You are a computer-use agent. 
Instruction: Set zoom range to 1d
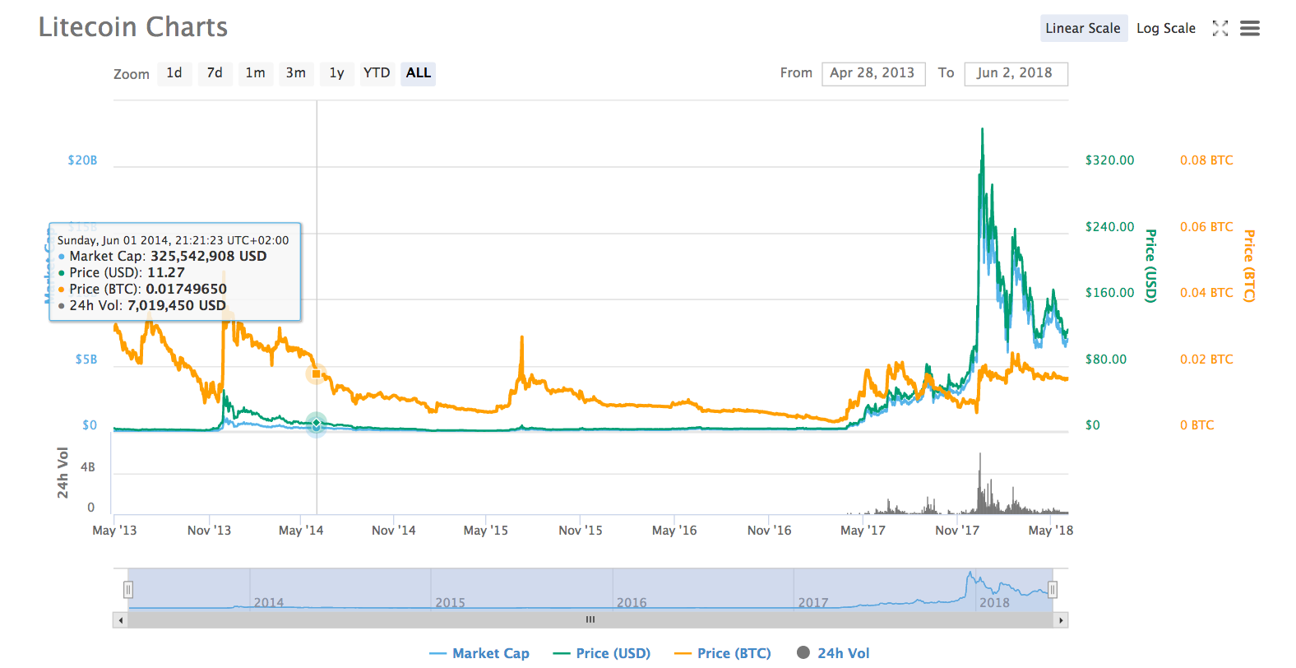point(174,73)
